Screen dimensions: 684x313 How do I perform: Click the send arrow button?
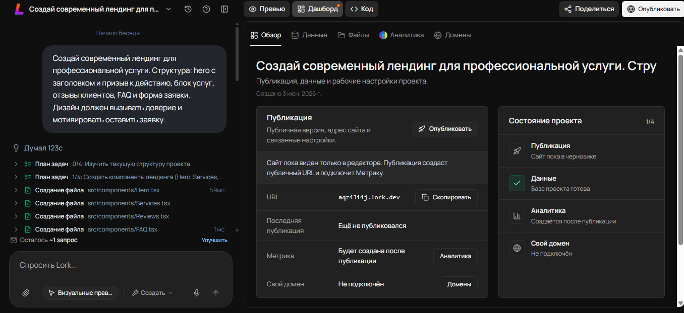click(x=216, y=293)
